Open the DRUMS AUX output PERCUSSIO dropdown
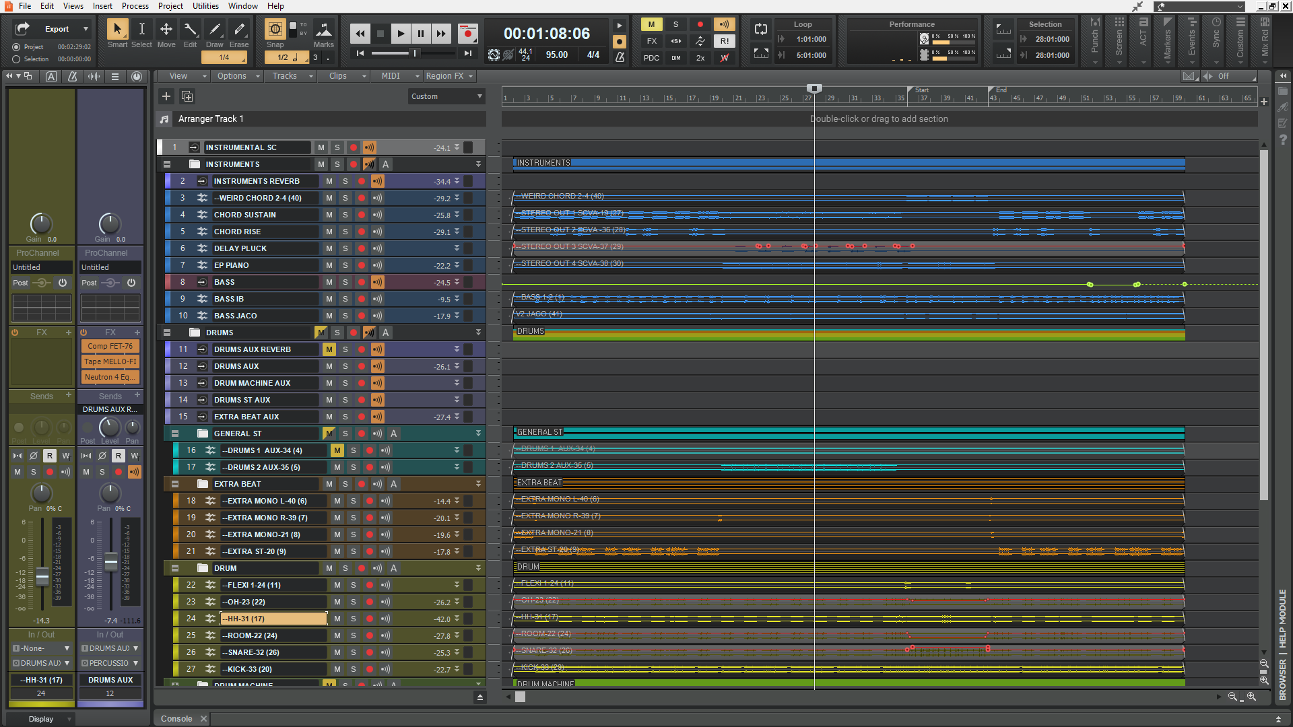The height and width of the screenshot is (727, 1293). pyautogui.click(x=110, y=663)
